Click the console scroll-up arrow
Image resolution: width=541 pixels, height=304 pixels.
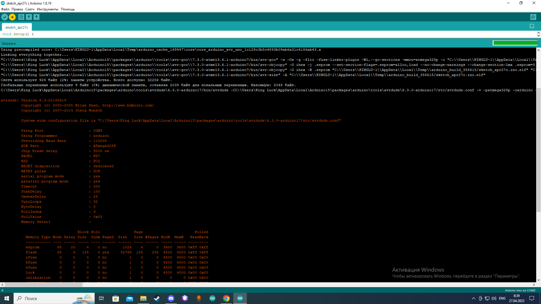tap(538, 50)
